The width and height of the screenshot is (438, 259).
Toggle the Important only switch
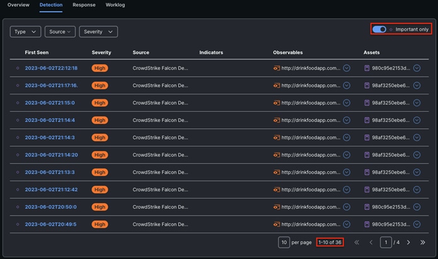379,30
